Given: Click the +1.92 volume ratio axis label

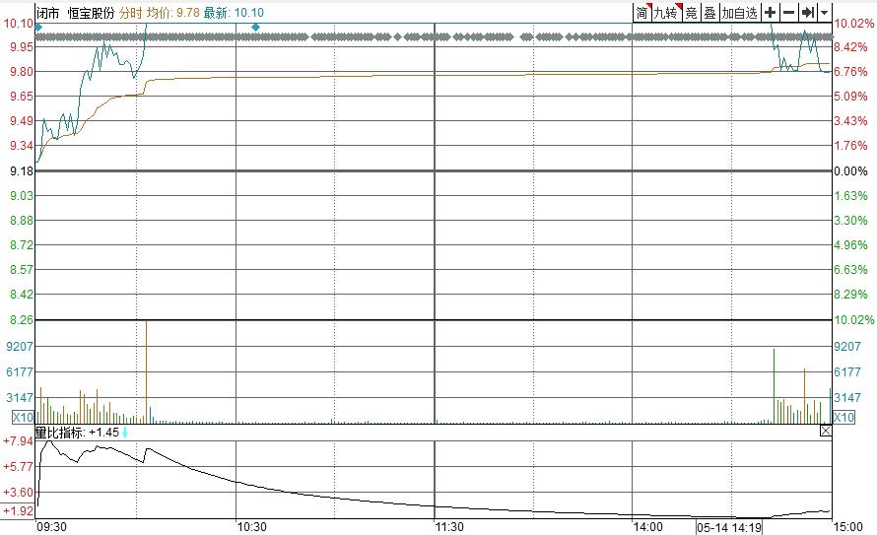Looking at the screenshot, I should point(19,510).
